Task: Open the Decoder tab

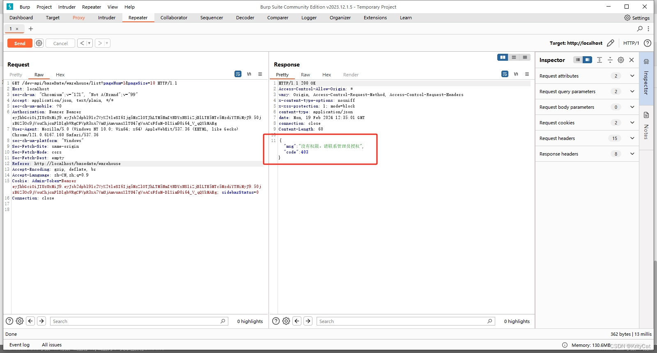Action: coord(245,18)
